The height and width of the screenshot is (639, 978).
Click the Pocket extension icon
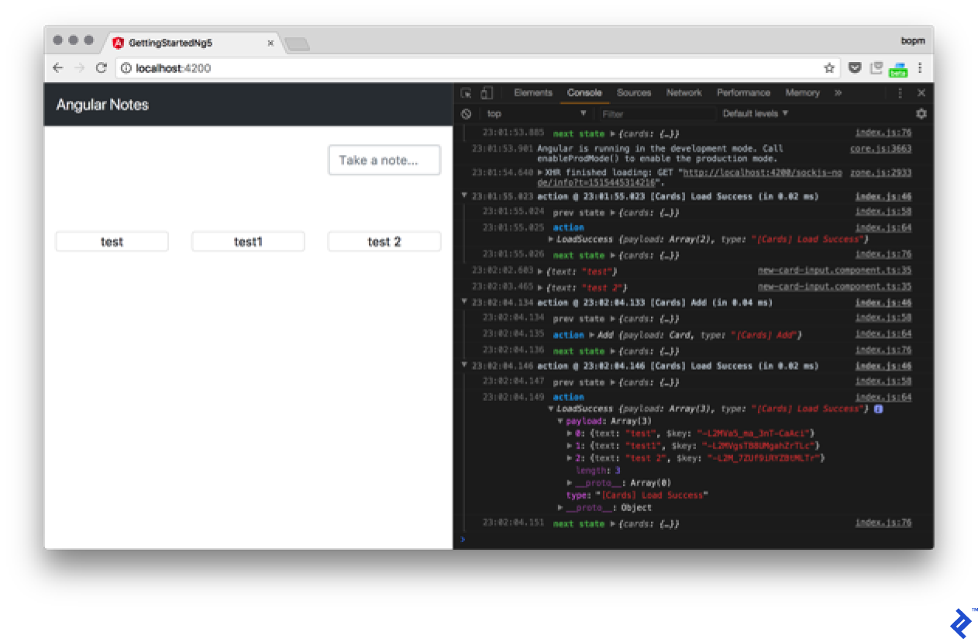855,68
